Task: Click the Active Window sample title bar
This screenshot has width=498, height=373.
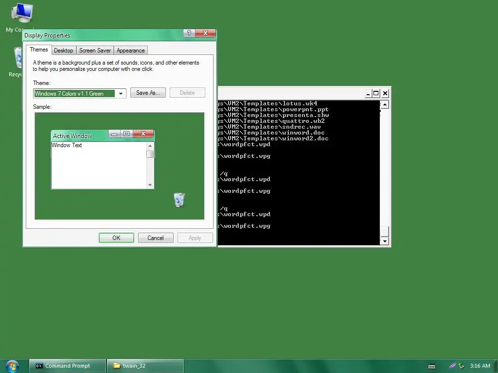Action: (79, 136)
